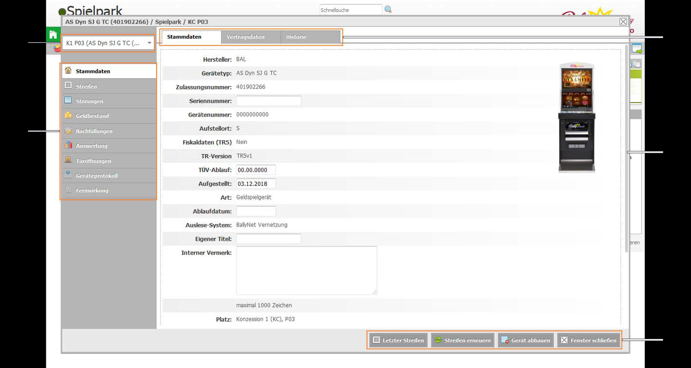691x368 pixels.
Task: Open the Geldbestand sidebar section
Action: [109, 116]
